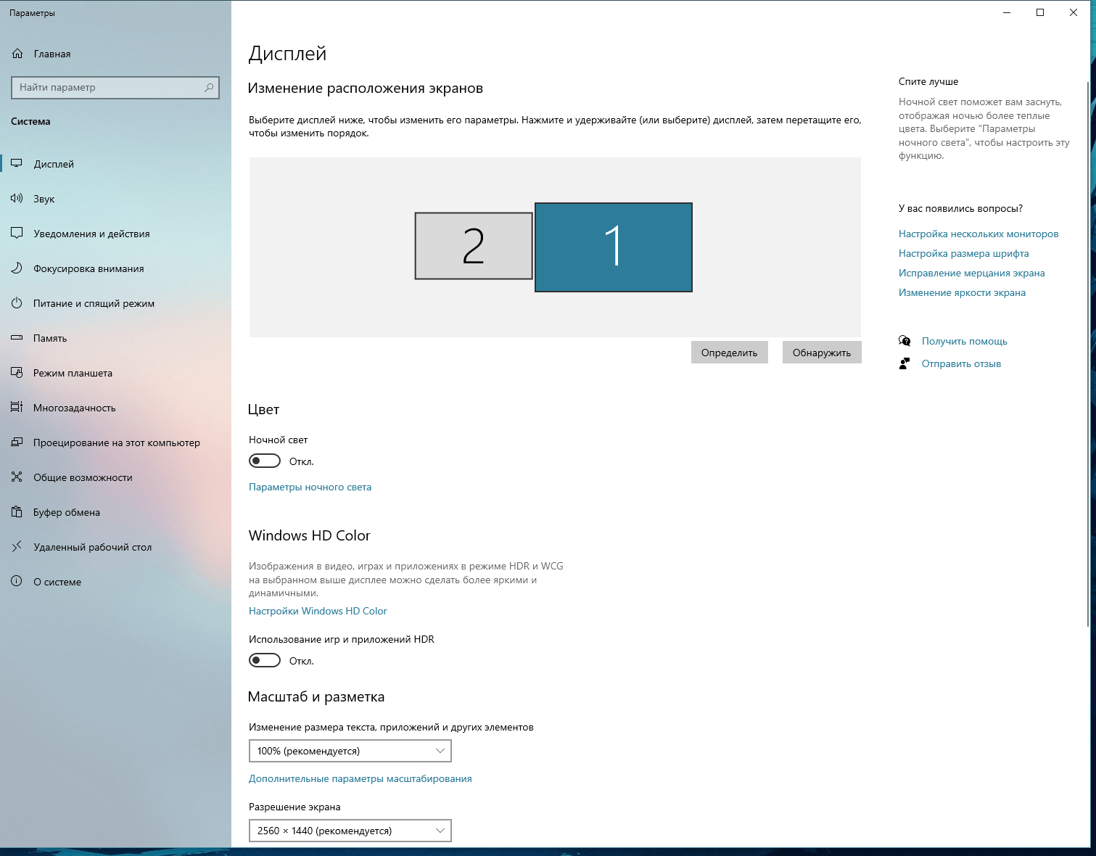
Task: Select Питание и спящий режим
Action: pos(115,303)
